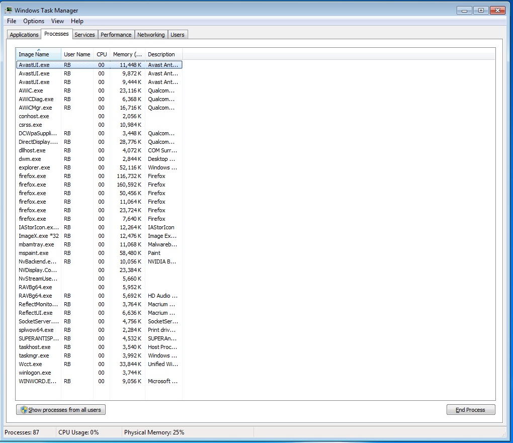Select the Processes tab
This screenshot has height=443, width=513.
tap(56, 34)
